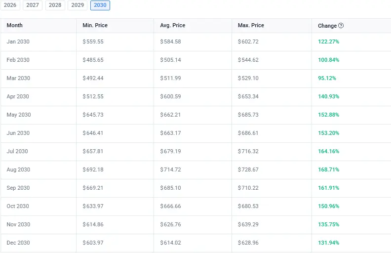Click the $505.14 average price cell
This screenshot has width=391, height=253.
[x=170, y=60]
